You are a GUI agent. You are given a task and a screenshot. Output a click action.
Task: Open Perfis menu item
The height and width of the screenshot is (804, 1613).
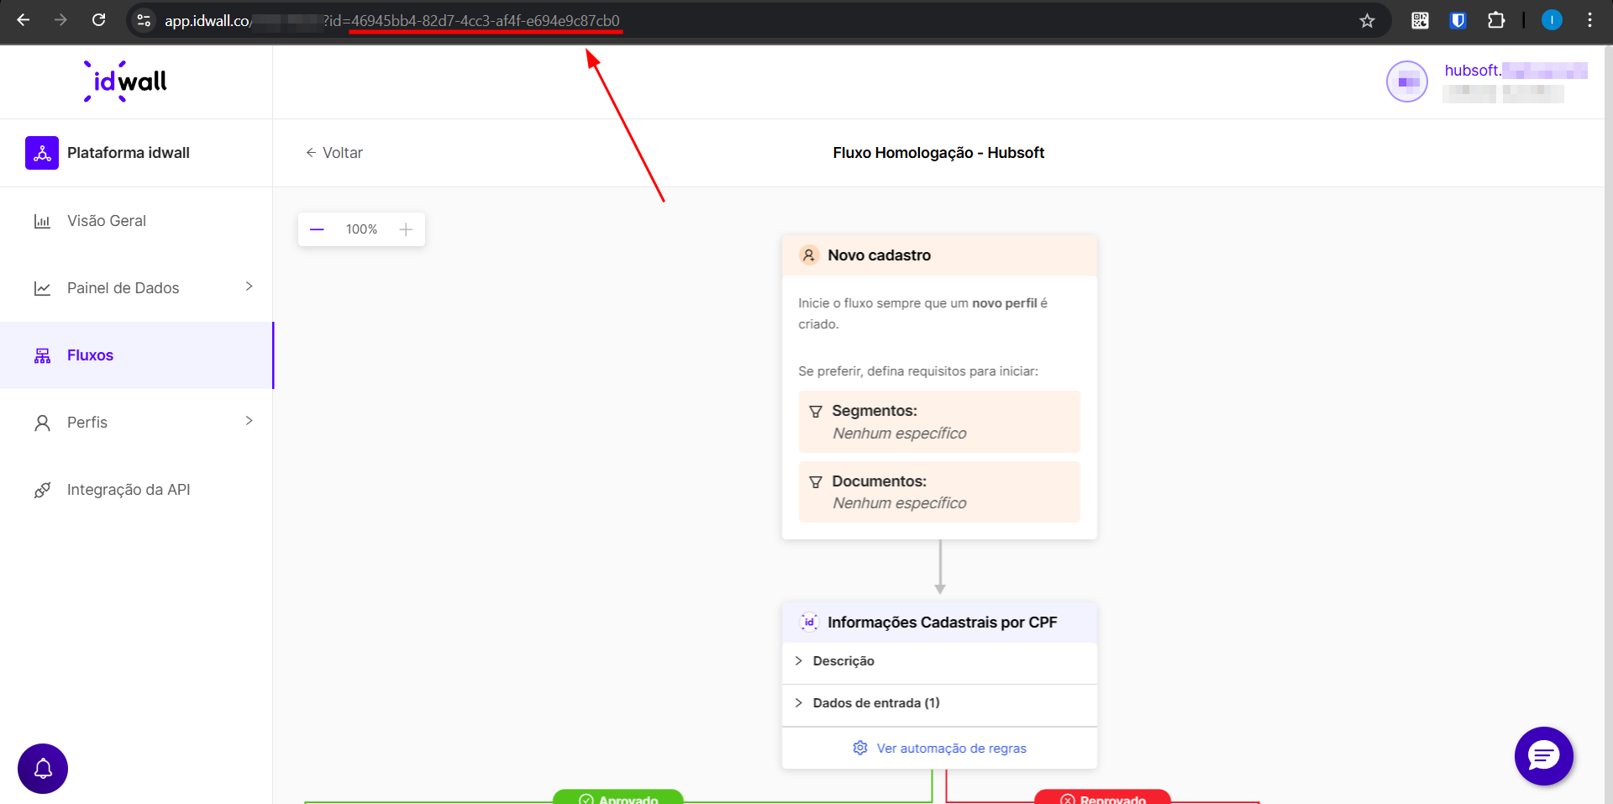pyautogui.click(x=136, y=423)
